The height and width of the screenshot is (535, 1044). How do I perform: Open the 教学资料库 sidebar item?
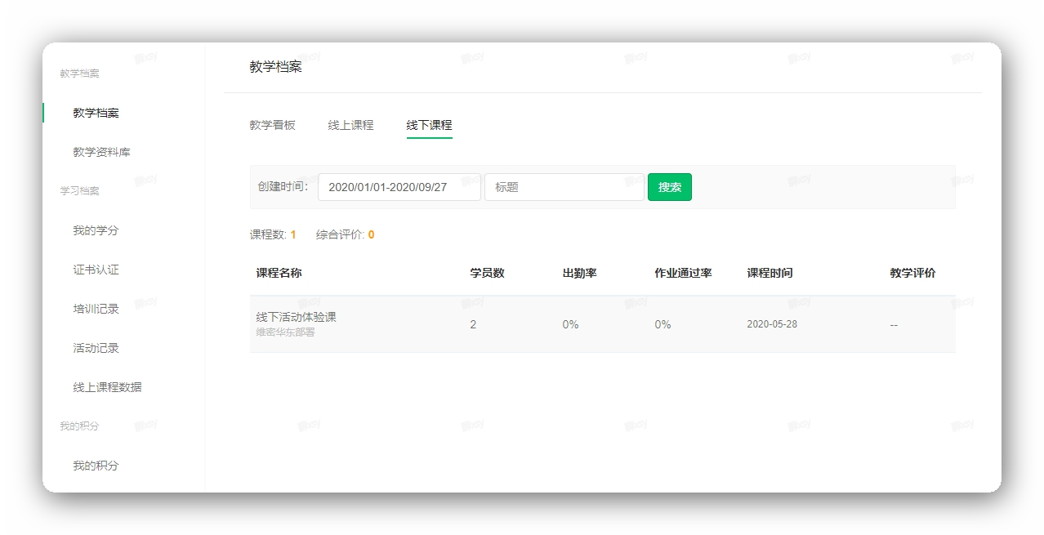[103, 151]
